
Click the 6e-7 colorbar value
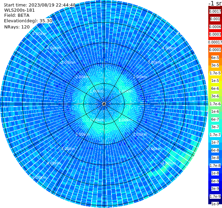(215, 119)
